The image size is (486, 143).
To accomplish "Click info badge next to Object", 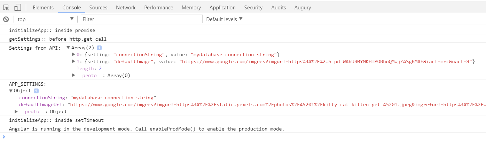I will click(x=36, y=91).
